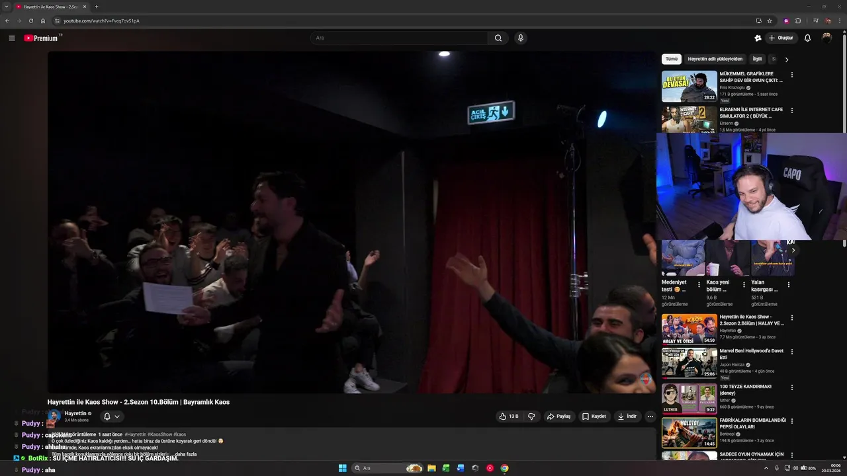Select the Tümü filter chip
847x476 pixels.
(672, 59)
